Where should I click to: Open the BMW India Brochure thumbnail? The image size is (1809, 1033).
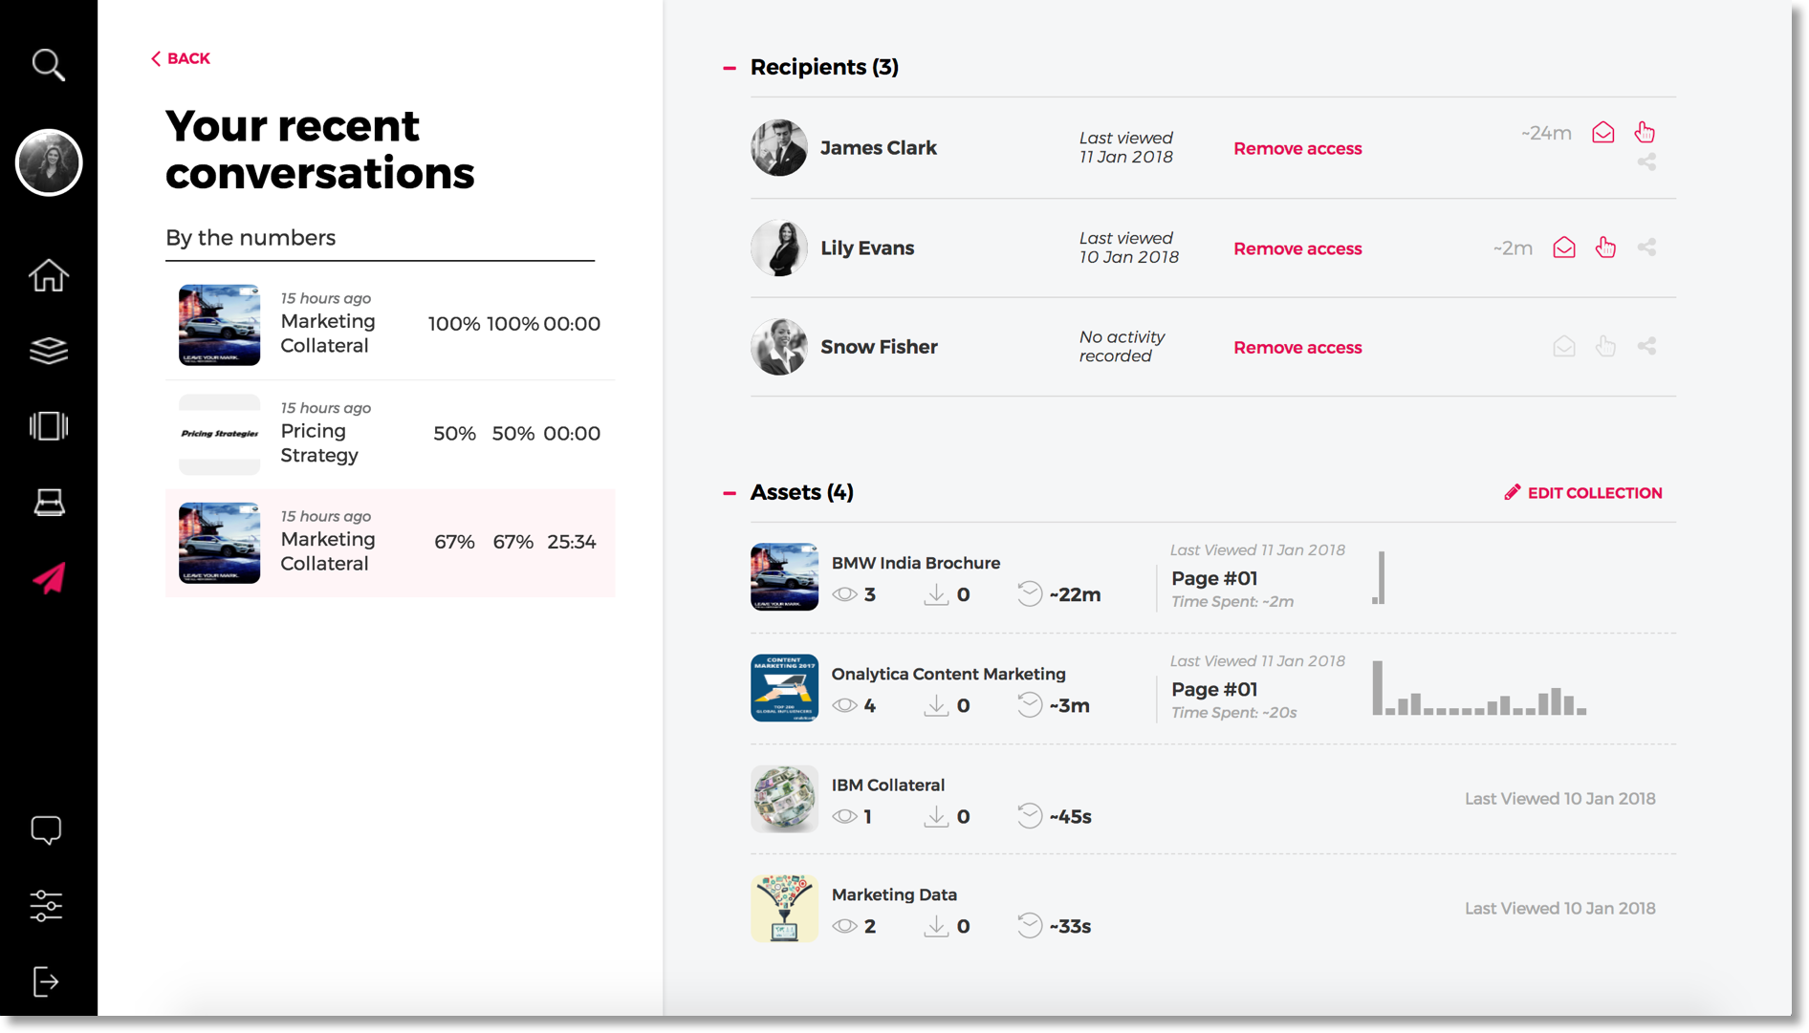[784, 577]
